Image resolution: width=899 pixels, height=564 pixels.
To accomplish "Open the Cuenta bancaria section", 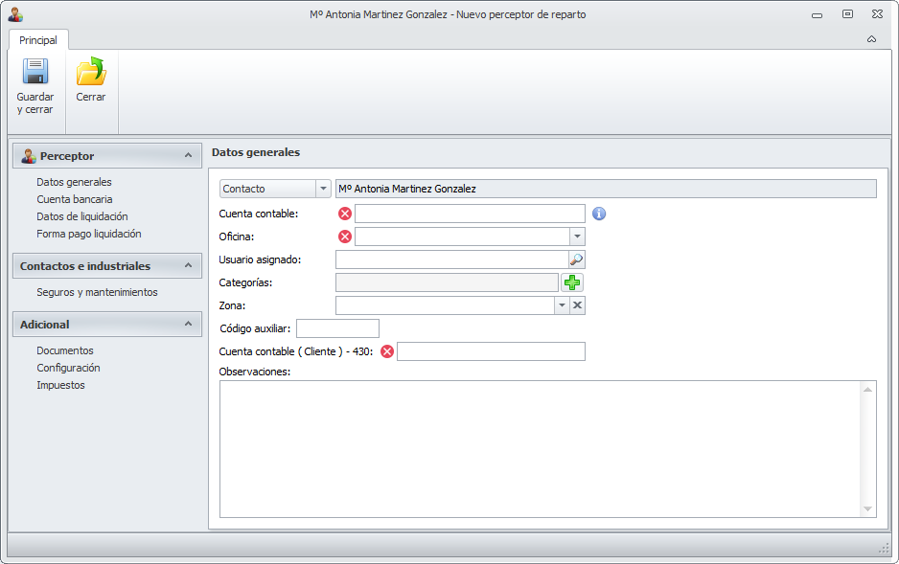I will (75, 199).
